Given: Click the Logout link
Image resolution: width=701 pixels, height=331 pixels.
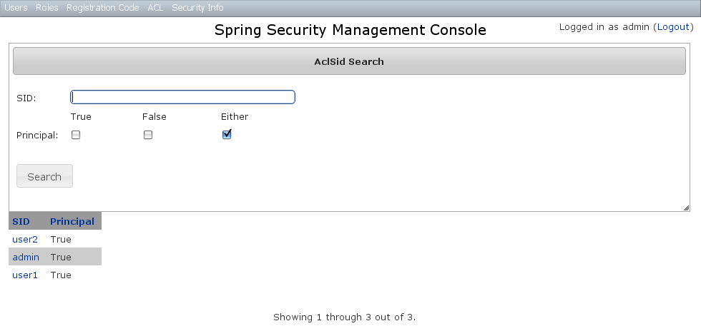Looking at the screenshot, I should (x=673, y=27).
